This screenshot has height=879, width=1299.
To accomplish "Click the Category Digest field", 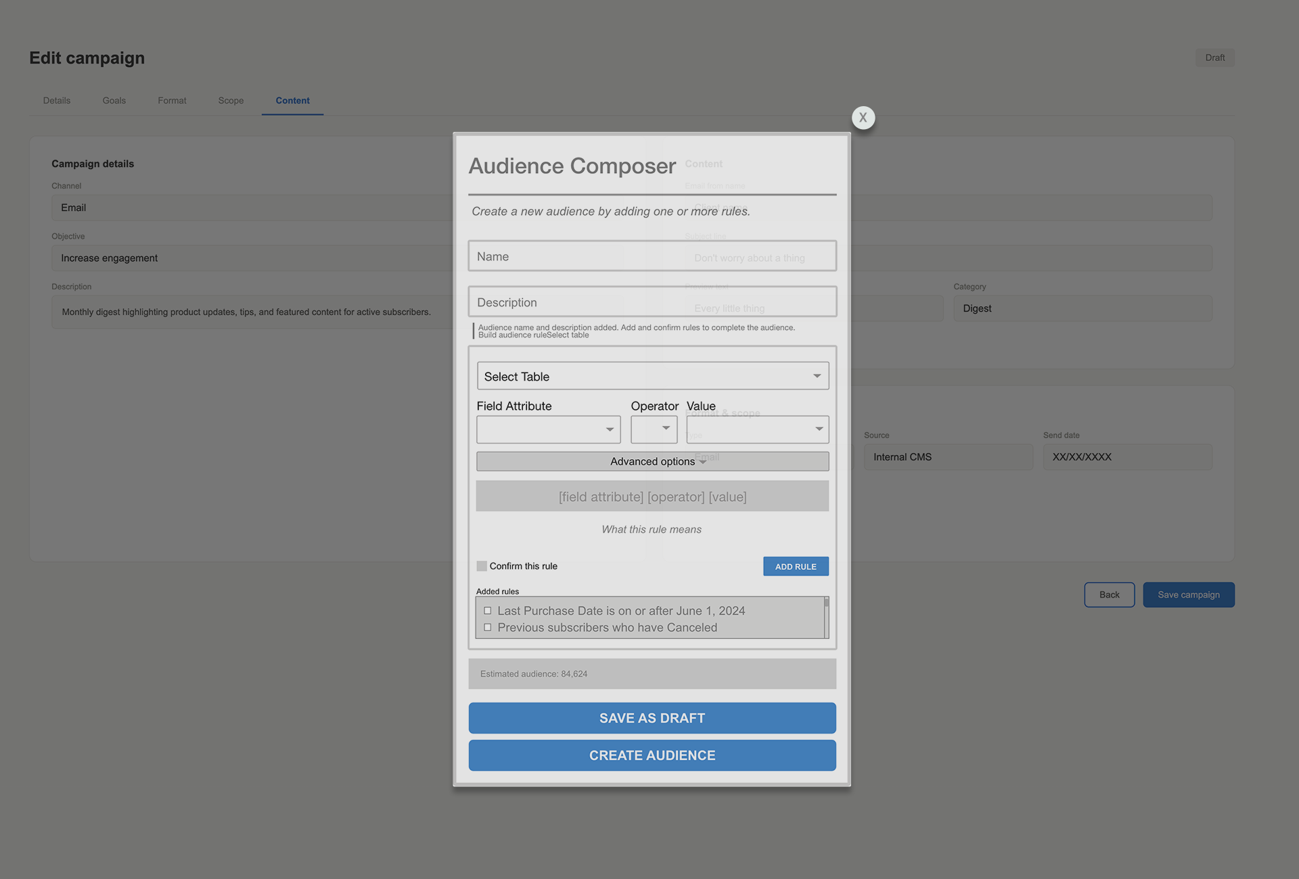I will (1082, 308).
